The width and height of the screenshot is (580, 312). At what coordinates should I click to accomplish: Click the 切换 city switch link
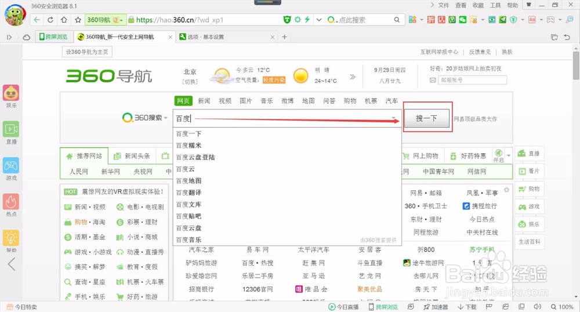pos(190,82)
